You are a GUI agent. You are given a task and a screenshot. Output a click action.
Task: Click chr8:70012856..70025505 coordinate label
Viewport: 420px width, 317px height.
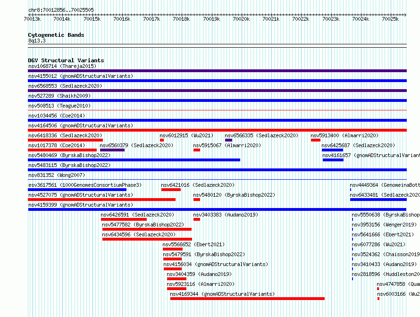61,10
